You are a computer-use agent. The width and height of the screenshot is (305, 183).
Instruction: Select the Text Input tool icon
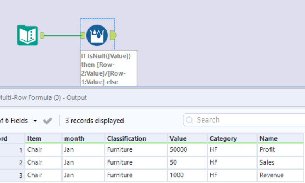[27, 35]
